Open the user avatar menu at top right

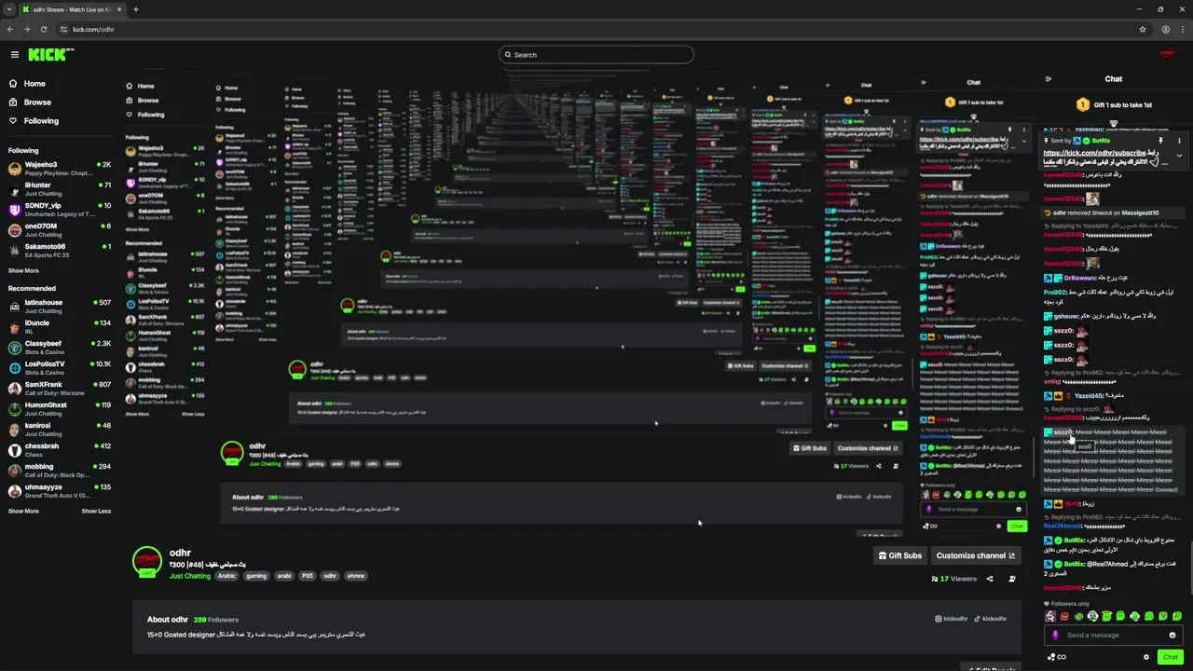pos(1166,55)
